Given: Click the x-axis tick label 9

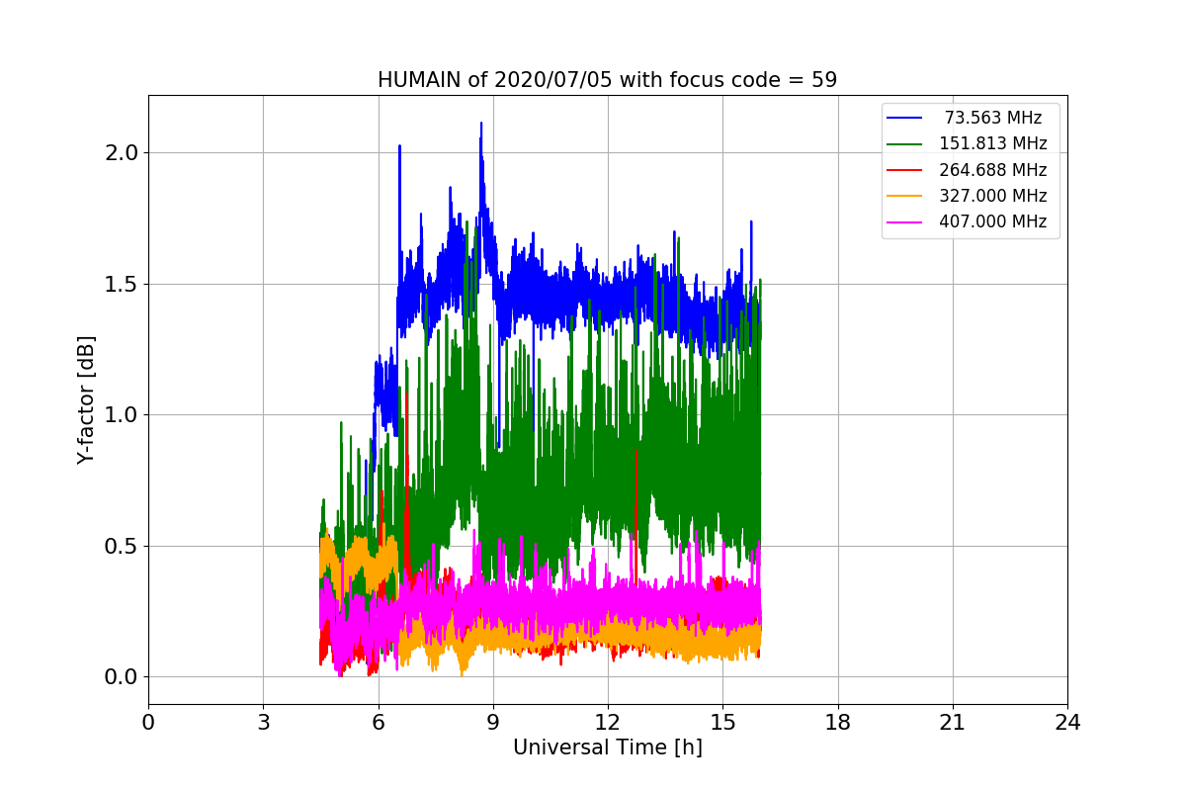Looking at the screenshot, I should point(493,722).
